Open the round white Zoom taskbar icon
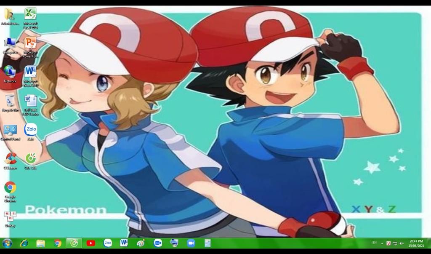This screenshot has width=431, height=254. [158, 243]
